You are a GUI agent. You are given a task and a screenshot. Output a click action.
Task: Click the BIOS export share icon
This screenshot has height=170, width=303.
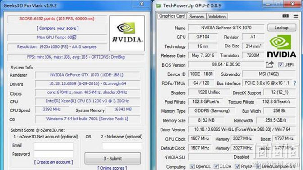[270, 64]
